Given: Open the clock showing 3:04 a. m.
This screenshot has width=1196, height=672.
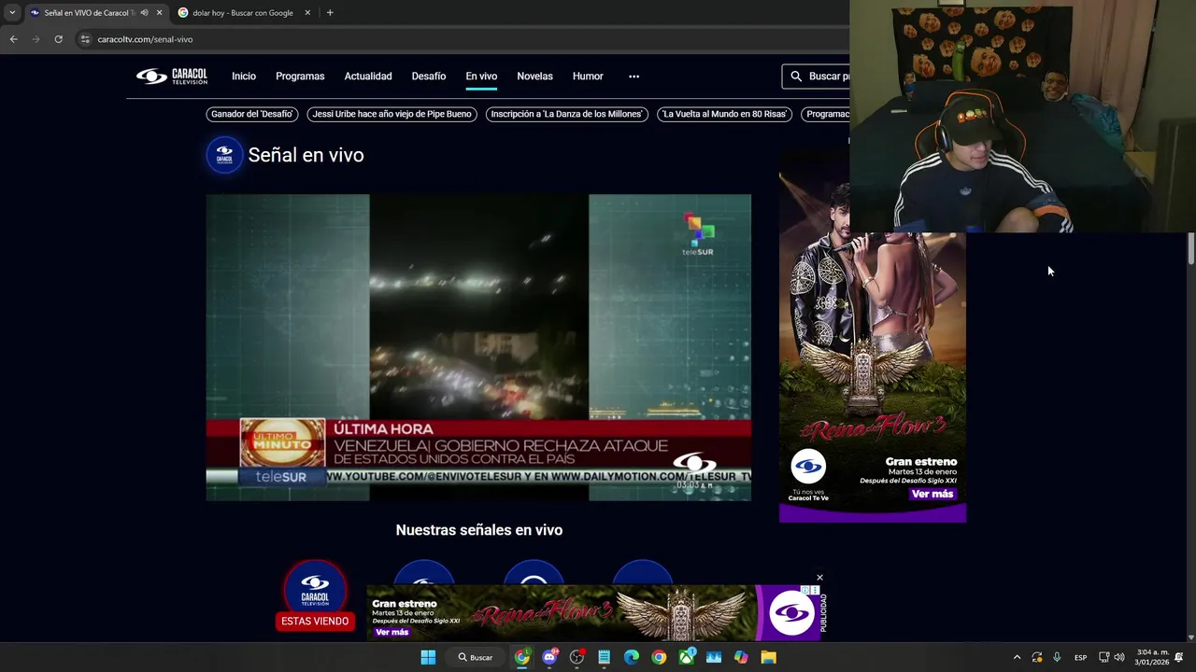Looking at the screenshot, I should (x=1151, y=657).
